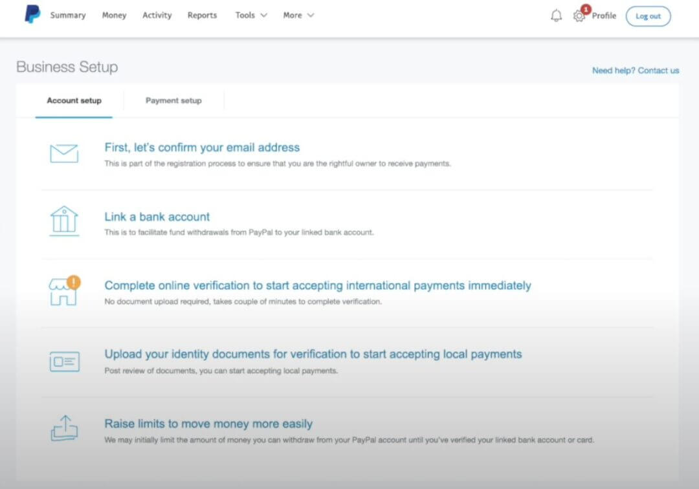Click the bank building icon
The height and width of the screenshot is (489, 699).
tap(64, 221)
